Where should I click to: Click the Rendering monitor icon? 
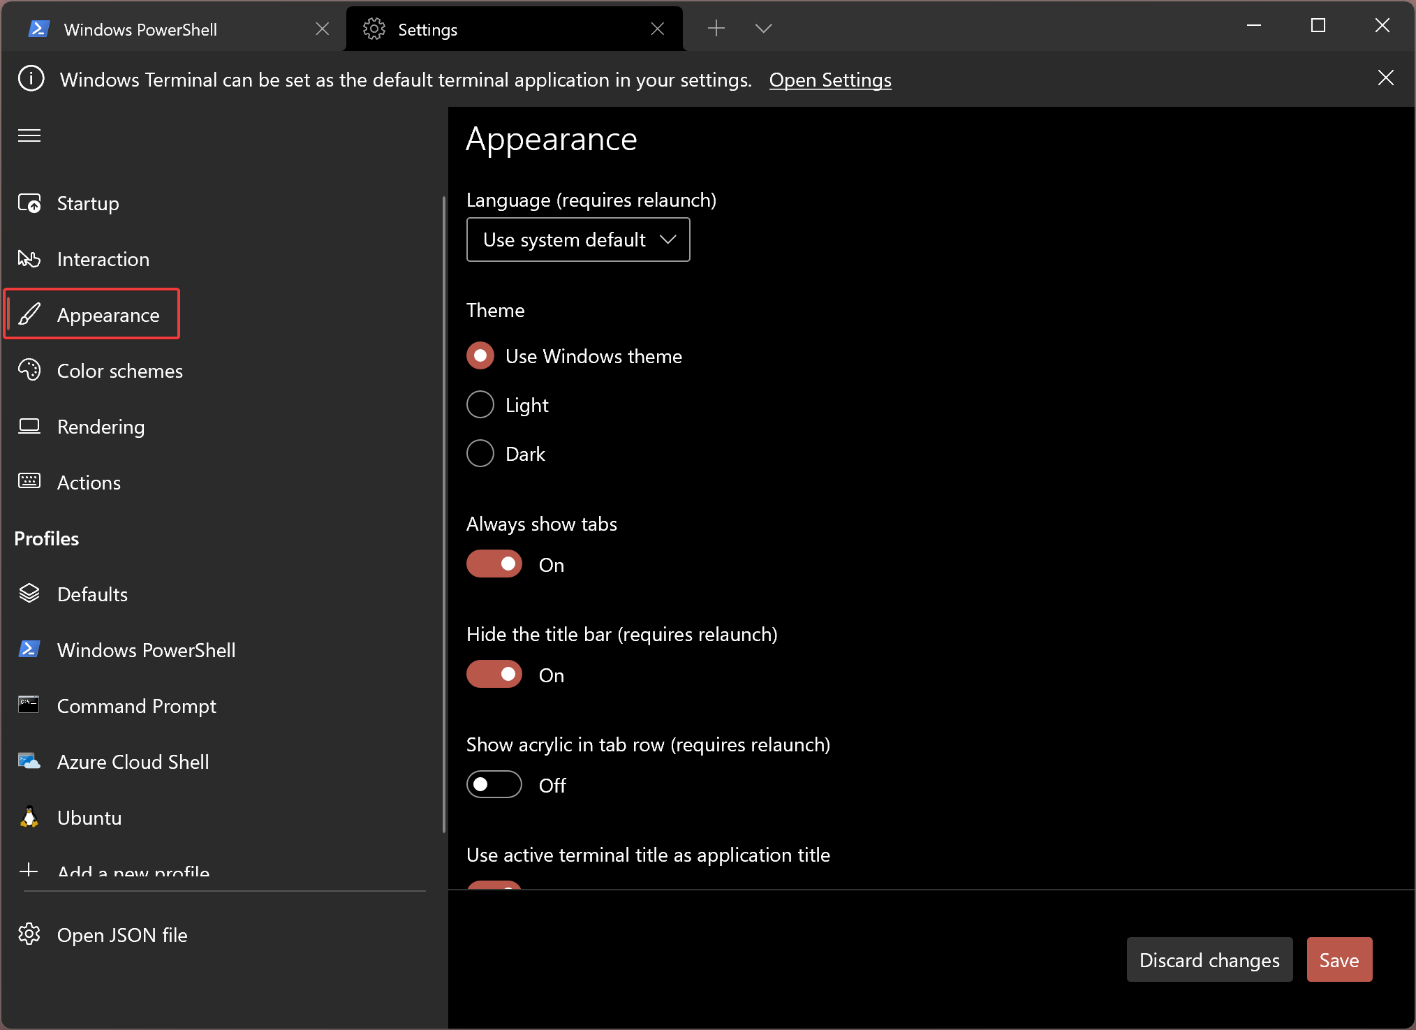tap(29, 426)
